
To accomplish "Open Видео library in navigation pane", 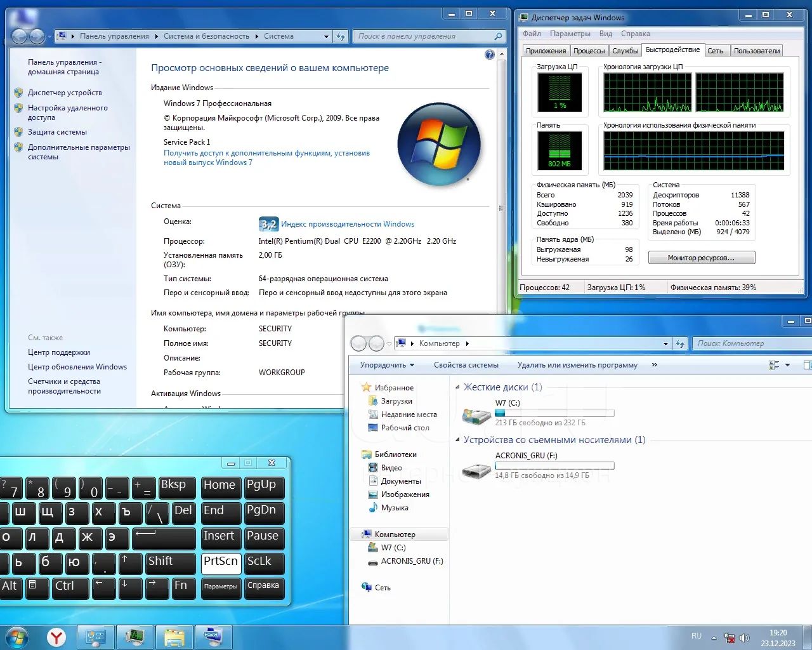I will click(391, 468).
